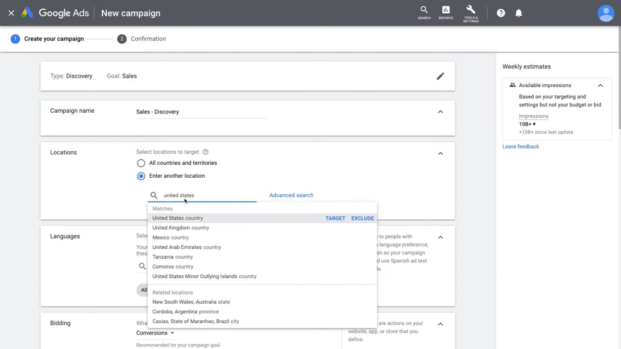
Task: Open the notifications bell
Action: 519,13
